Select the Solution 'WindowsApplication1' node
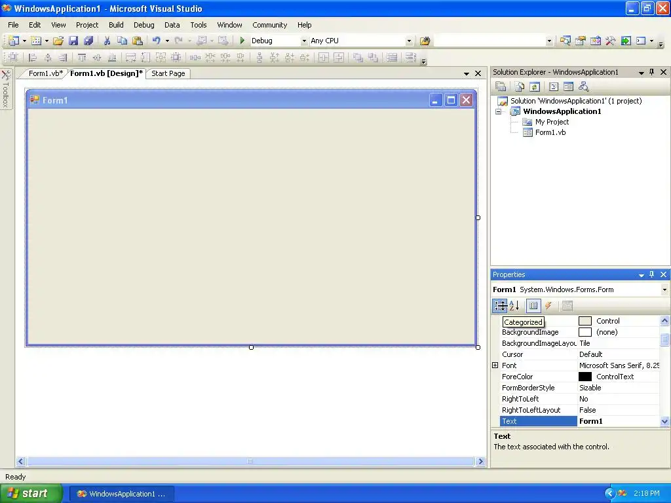The width and height of the screenshot is (671, 503). (x=575, y=101)
